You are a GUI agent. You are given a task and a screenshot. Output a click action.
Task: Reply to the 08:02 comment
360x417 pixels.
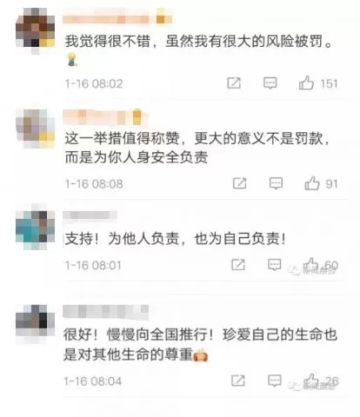pyautogui.click(x=270, y=83)
